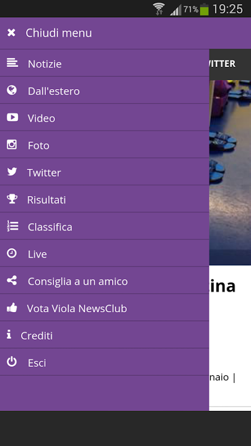Choose Consiglia a un amico
251x446 pixels.
click(x=104, y=280)
